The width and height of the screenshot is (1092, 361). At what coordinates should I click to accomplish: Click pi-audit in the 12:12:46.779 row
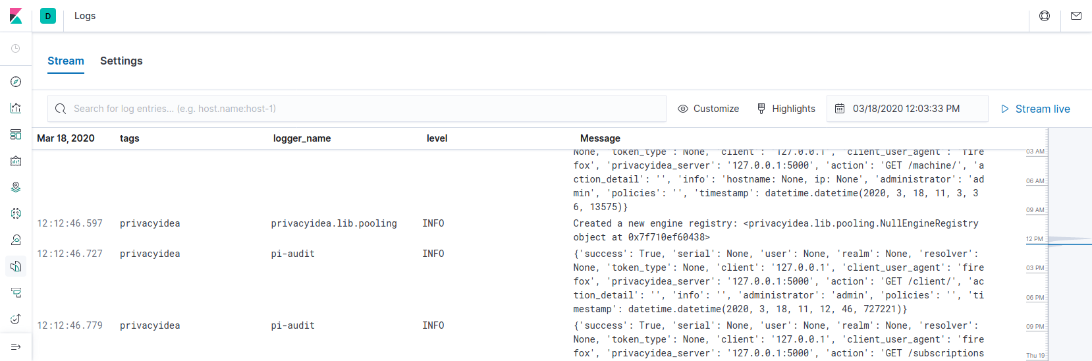pyautogui.click(x=293, y=325)
